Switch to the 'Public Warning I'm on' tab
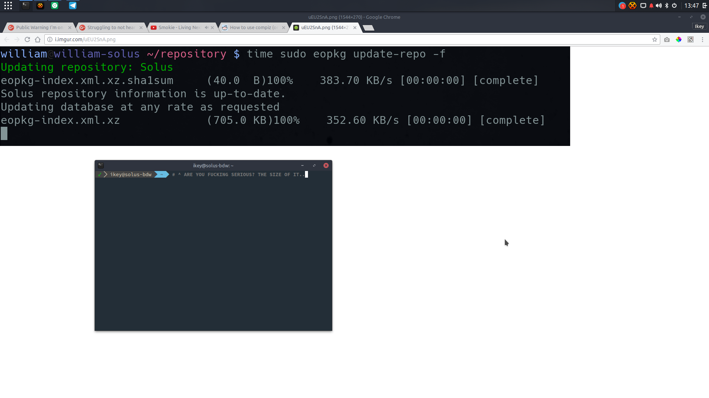The image size is (709, 398). (x=39, y=27)
